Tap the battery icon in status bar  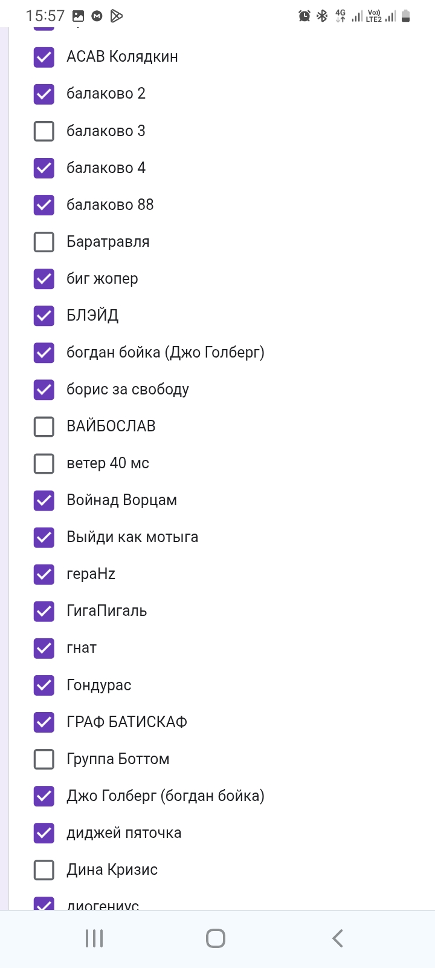click(406, 16)
